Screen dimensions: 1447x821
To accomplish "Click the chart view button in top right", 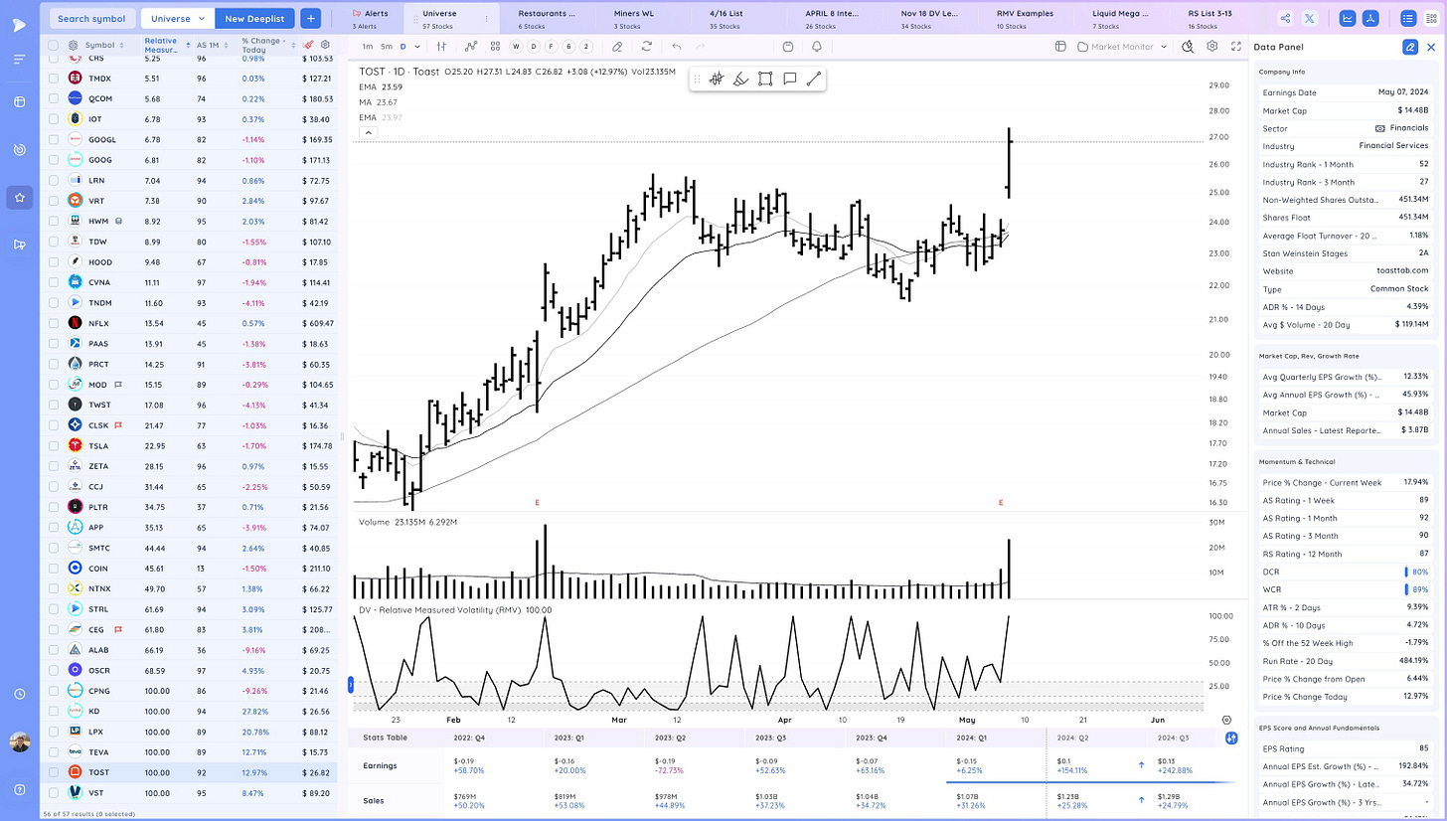I will click(x=1348, y=18).
